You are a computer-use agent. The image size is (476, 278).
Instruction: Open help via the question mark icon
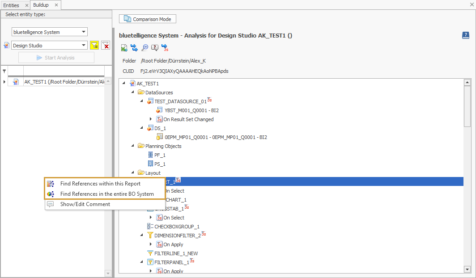pos(466,35)
